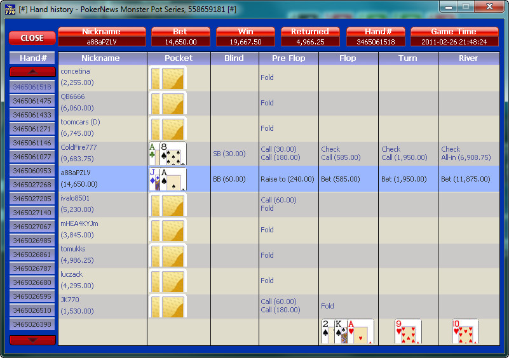Pick hand 3465027067
This screenshot has width=509, height=358.
point(32,227)
